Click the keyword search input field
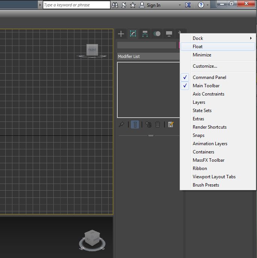Screen dimensions: 257x258 tap(76, 5)
